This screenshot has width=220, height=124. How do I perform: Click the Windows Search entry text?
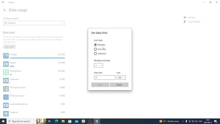pos(17,96)
